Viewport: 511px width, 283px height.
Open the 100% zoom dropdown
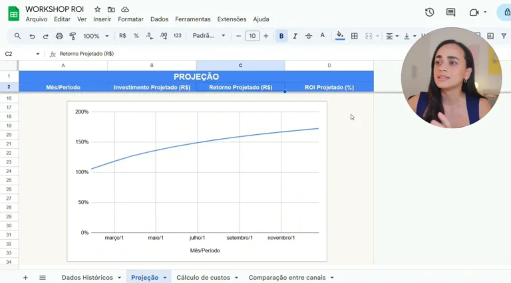(96, 36)
